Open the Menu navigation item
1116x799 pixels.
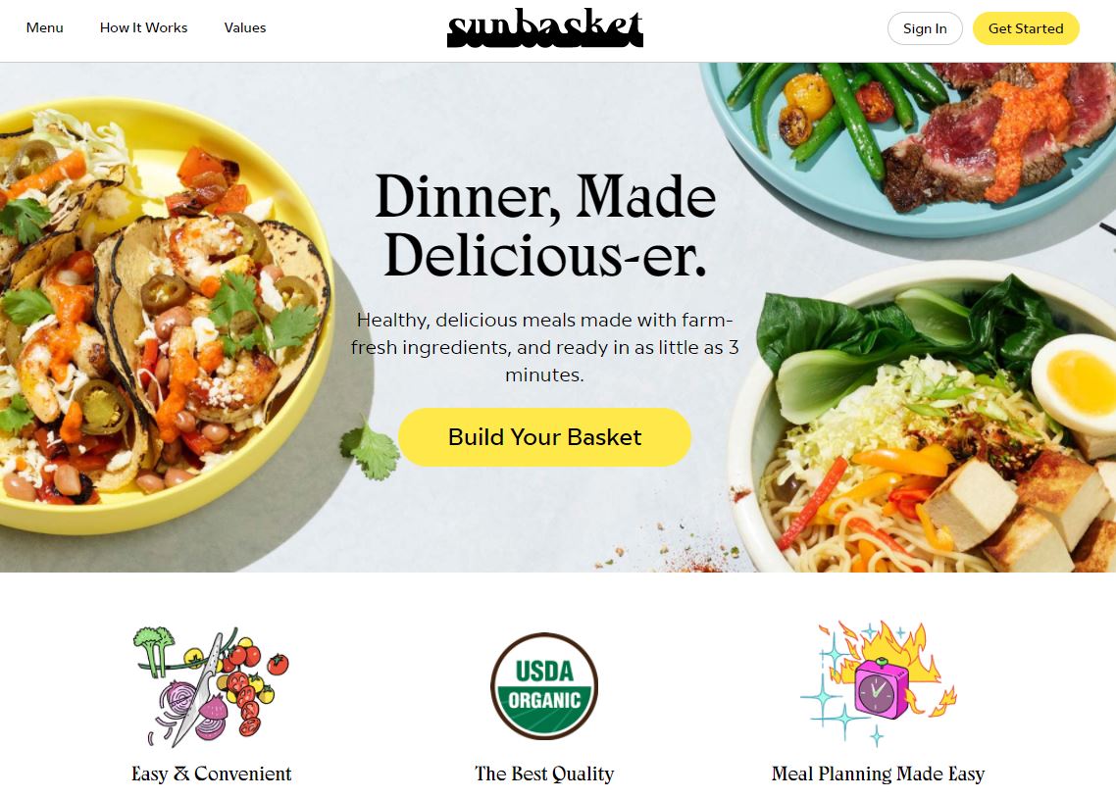pos(45,27)
